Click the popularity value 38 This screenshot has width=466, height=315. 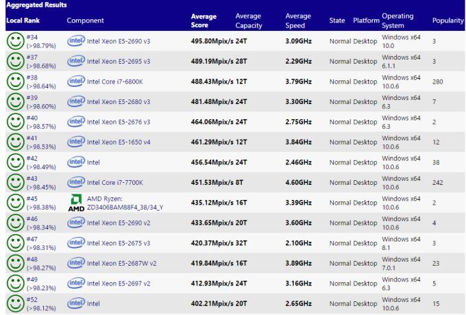[436, 162]
